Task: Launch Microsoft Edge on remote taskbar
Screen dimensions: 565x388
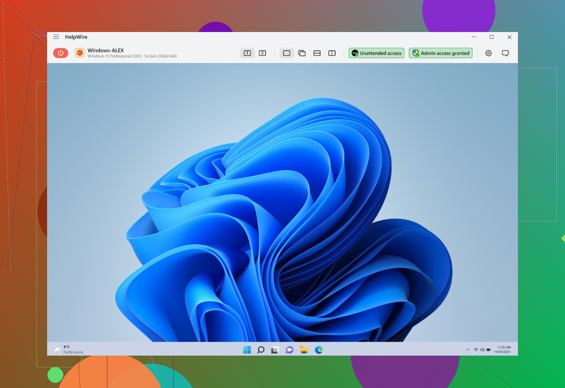Action: (x=319, y=350)
